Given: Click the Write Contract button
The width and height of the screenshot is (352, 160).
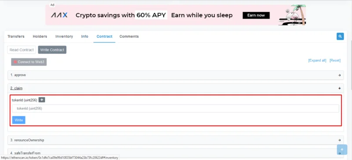Looking at the screenshot, I should coord(52,50).
